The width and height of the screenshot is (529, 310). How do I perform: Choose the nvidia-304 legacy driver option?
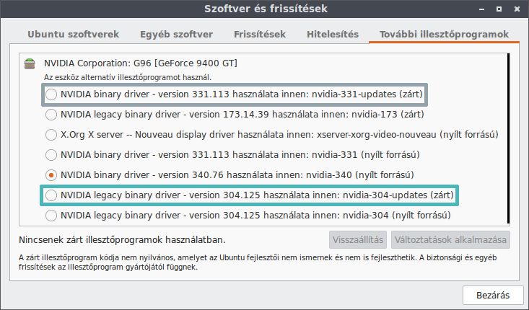pyautogui.click(x=51, y=216)
